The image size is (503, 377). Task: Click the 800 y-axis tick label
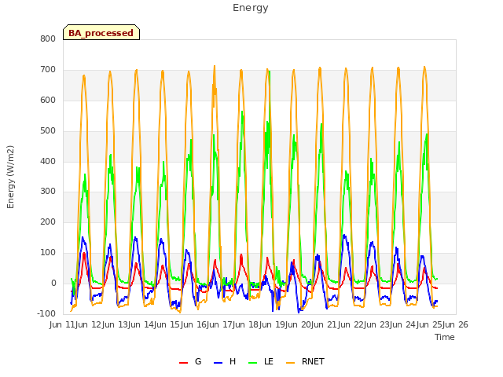(x=48, y=38)
